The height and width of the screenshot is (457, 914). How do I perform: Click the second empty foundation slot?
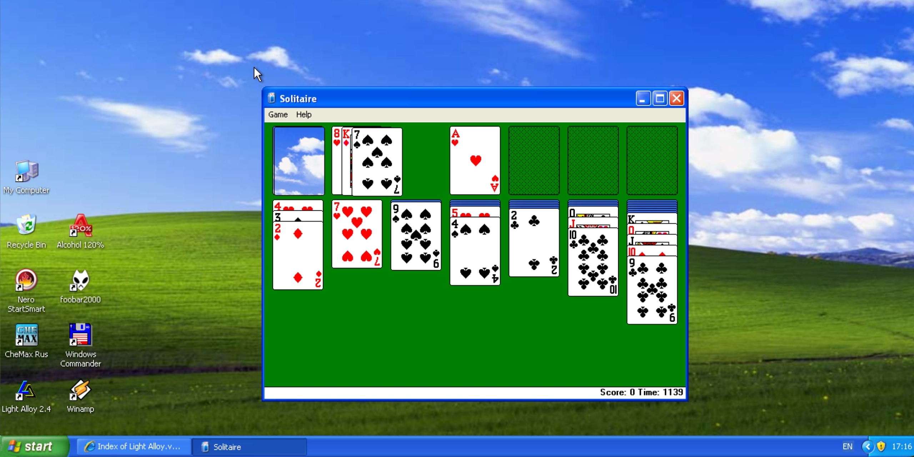tap(534, 160)
